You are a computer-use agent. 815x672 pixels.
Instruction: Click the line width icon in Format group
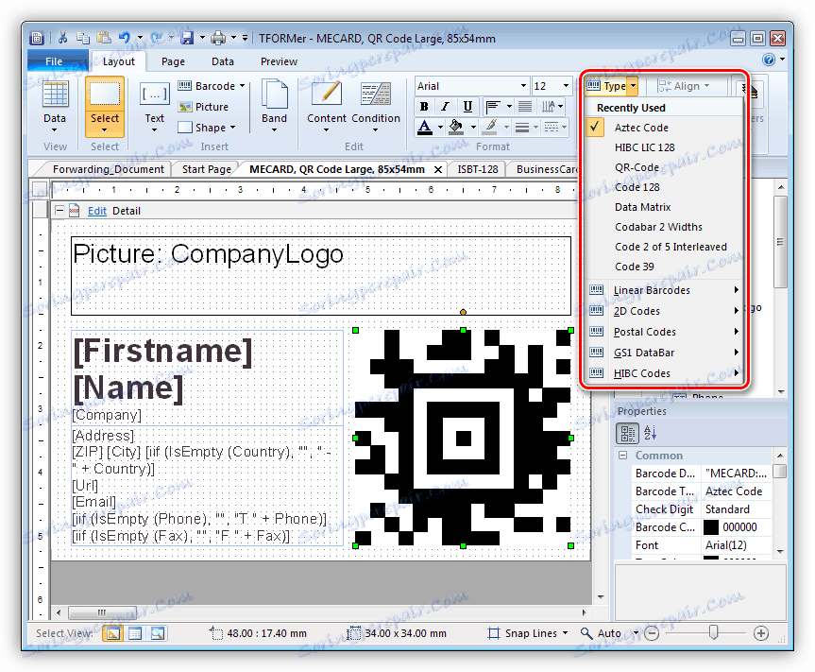(522, 127)
